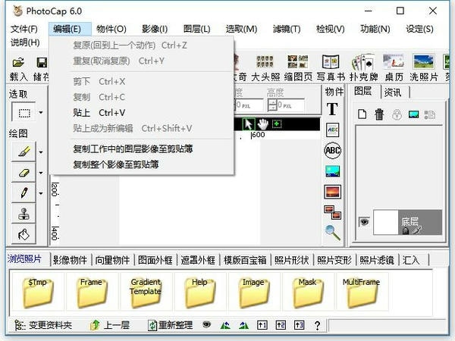Click the green selection-area tool icon

click(277, 124)
